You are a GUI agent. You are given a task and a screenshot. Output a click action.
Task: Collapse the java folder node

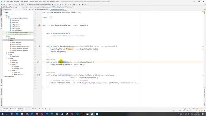point(5,16)
